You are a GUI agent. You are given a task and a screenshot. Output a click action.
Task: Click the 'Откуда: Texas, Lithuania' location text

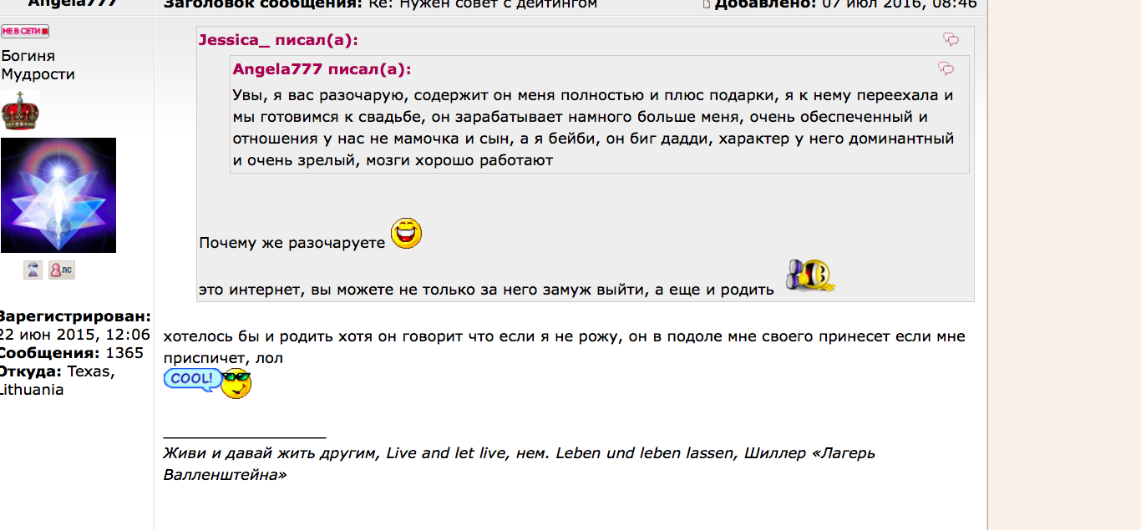coord(57,381)
